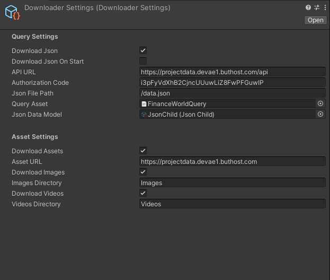Click the API URL input field

tap(232, 72)
